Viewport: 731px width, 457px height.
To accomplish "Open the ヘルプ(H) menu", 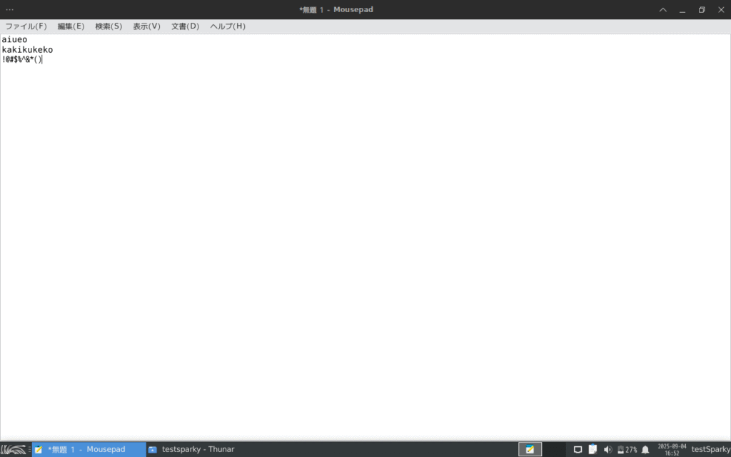I will (227, 26).
